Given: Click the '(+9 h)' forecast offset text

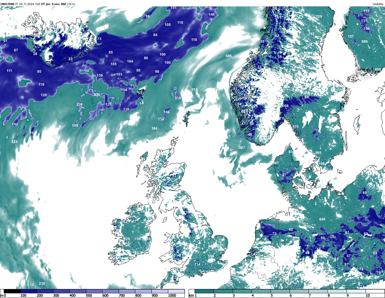Looking at the screenshot, I should [71, 4].
